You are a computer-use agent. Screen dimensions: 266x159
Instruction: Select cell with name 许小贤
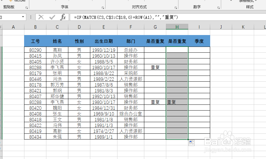click(x=57, y=62)
